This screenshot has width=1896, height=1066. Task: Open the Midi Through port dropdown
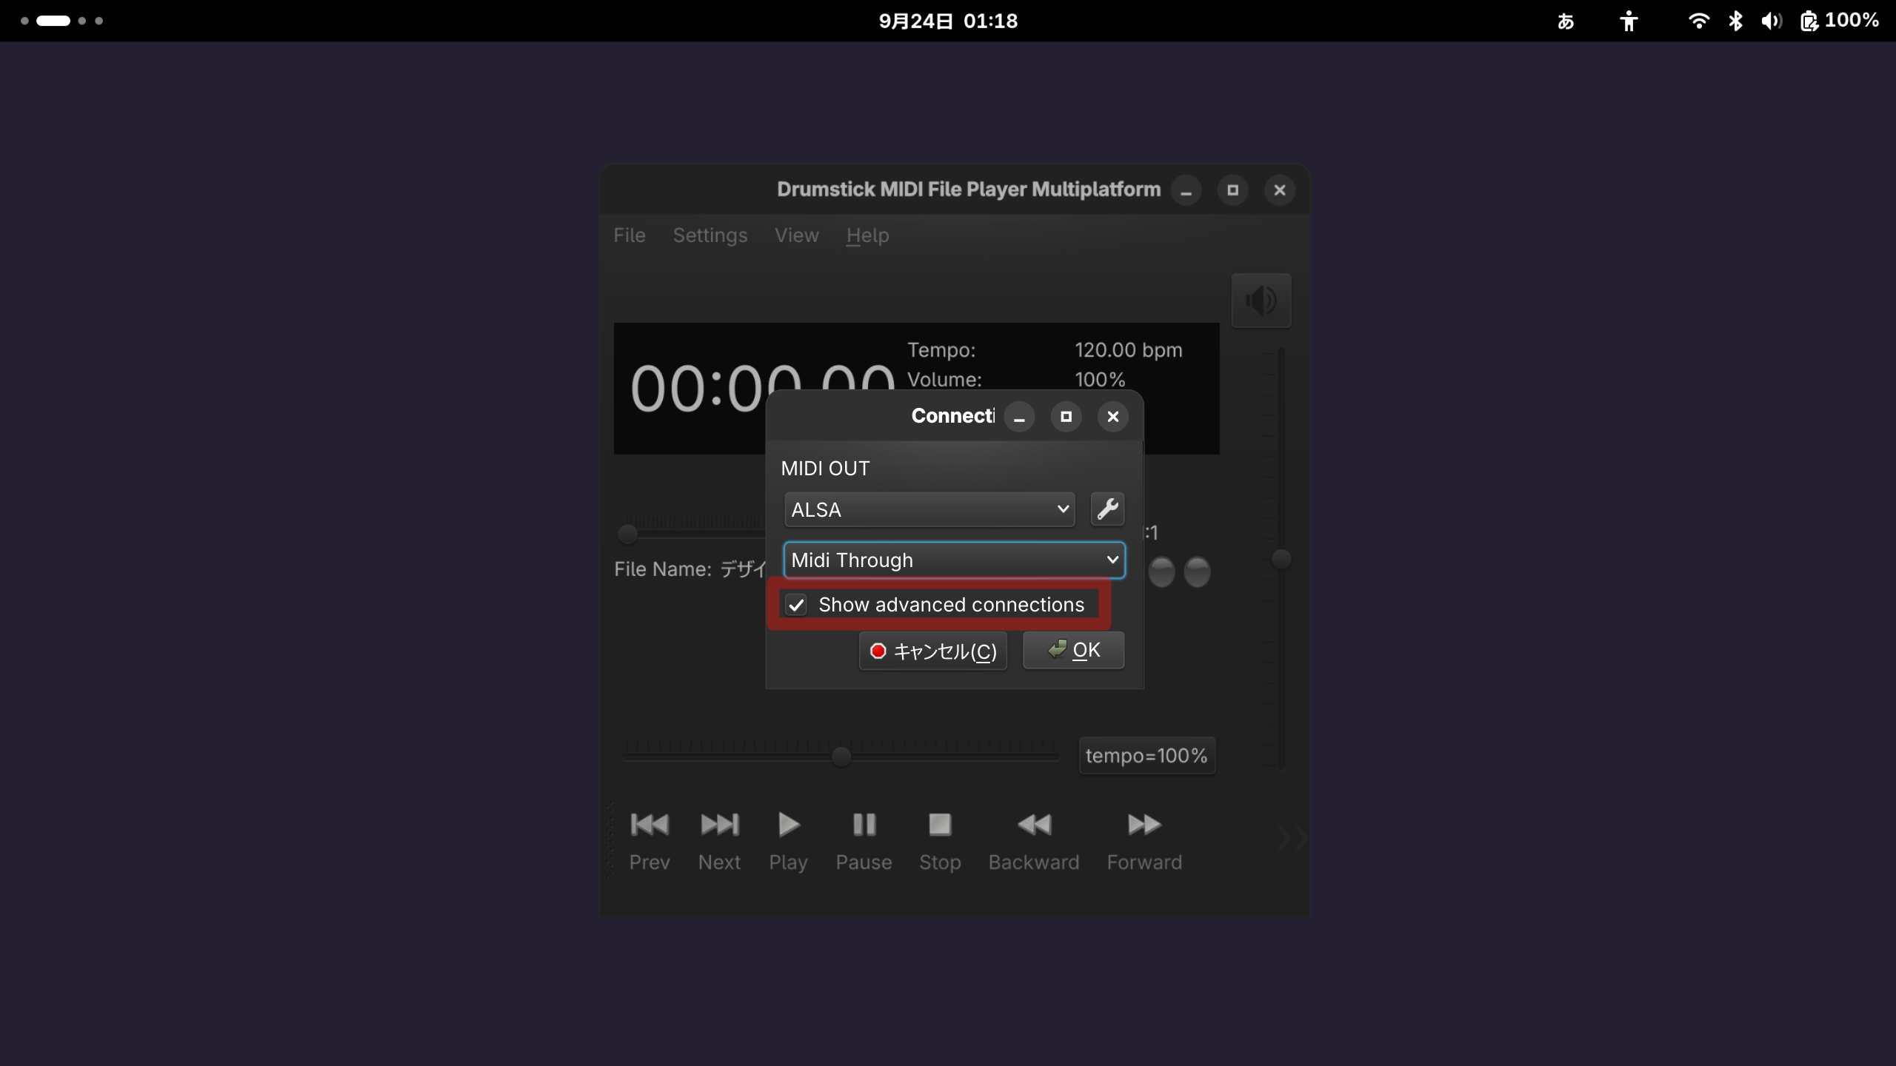coord(954,560)
